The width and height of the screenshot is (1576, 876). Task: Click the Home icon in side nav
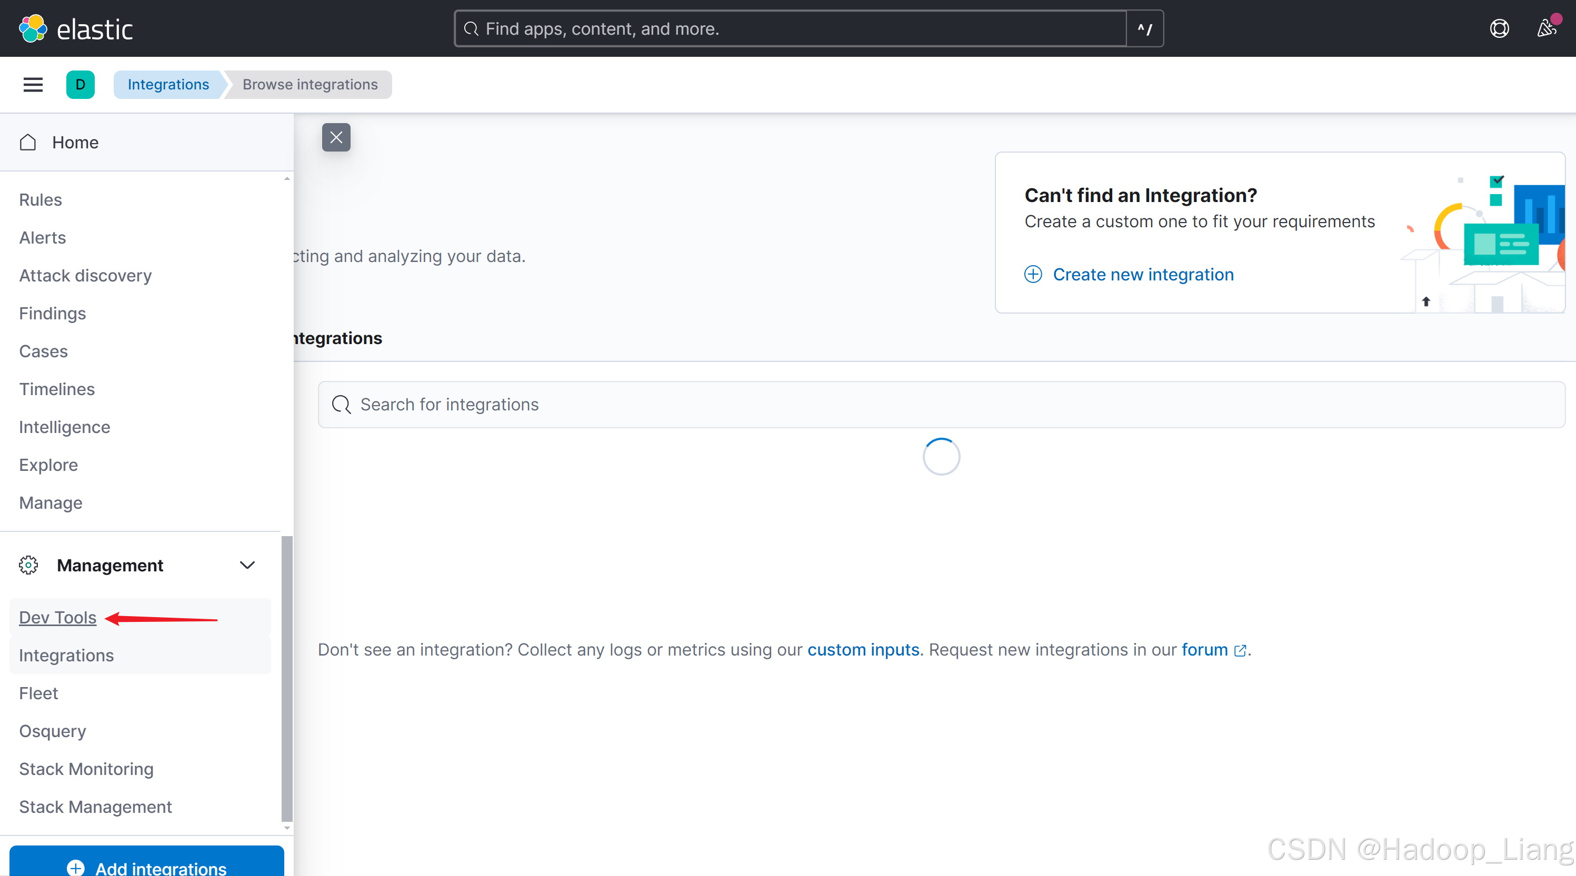click(x=27, y=142)
